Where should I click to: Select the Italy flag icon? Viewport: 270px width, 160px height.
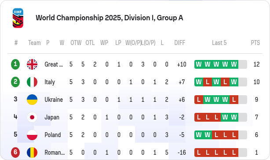(32, 82)
